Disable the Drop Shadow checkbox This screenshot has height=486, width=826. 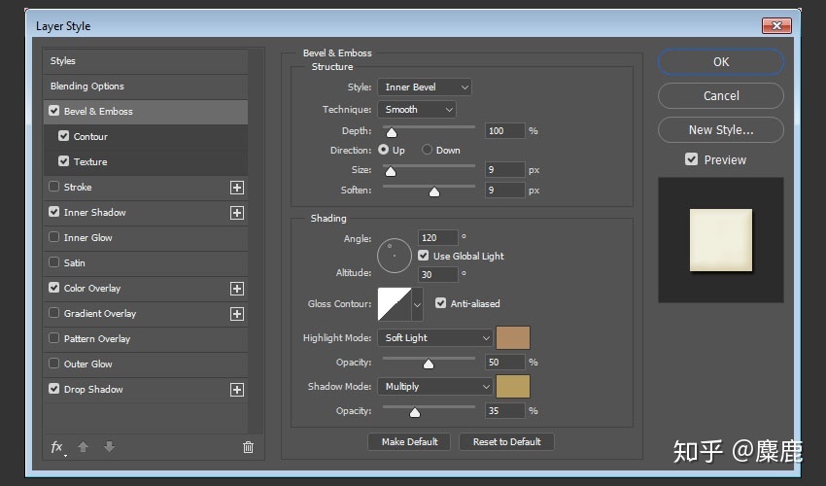53,389
